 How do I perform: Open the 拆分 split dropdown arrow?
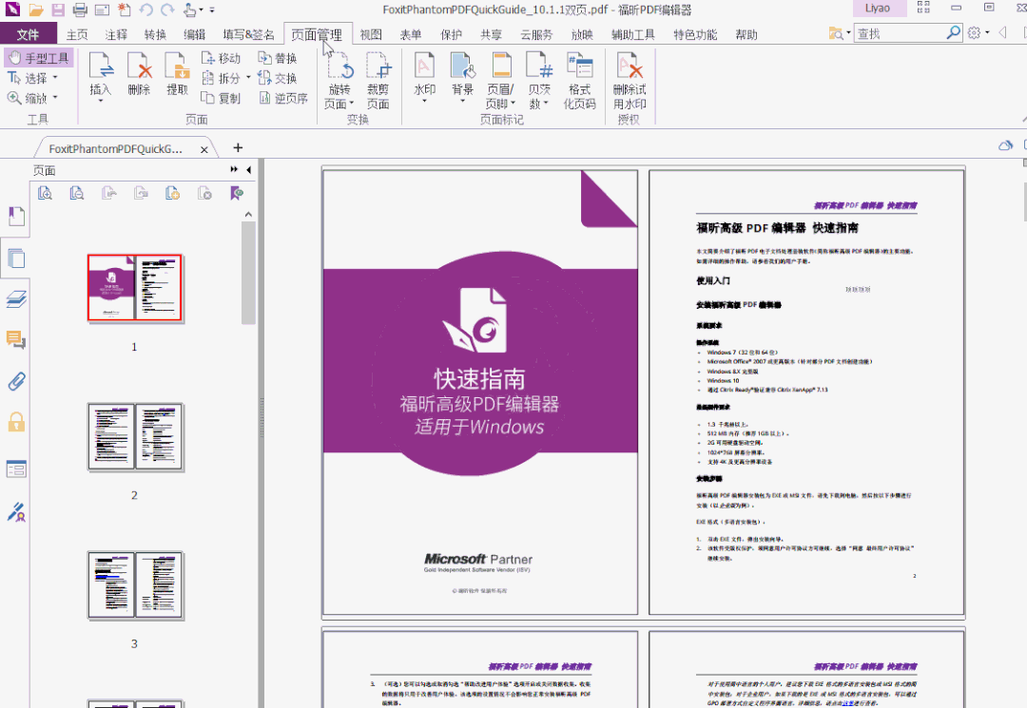click(248, 78)
